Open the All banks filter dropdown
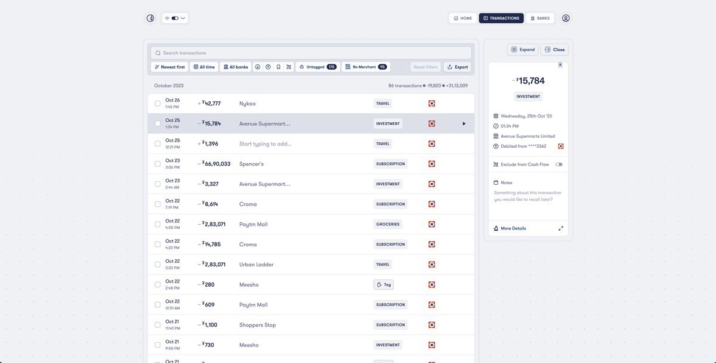The height and width of the screenshot is (363, 716). point(236,67)
